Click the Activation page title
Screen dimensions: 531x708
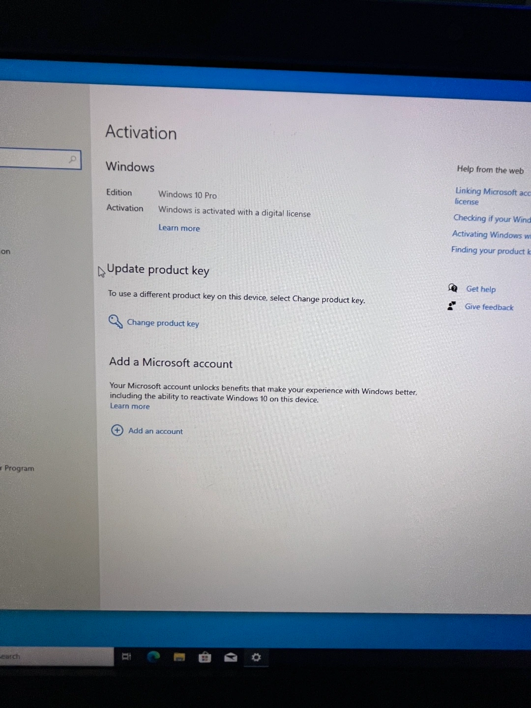141,132
